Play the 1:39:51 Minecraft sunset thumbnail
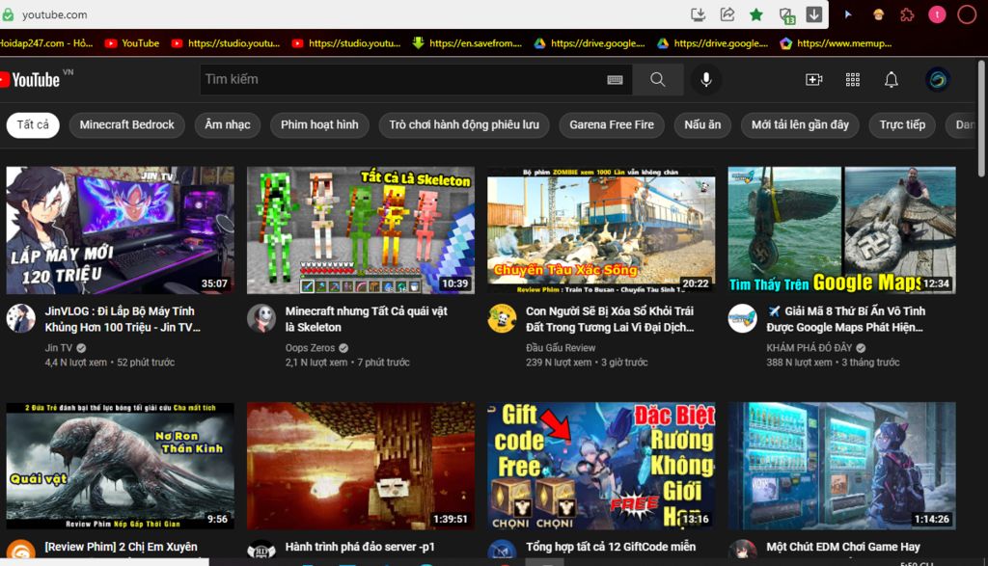The image size is (988, 566). [361, 466]
